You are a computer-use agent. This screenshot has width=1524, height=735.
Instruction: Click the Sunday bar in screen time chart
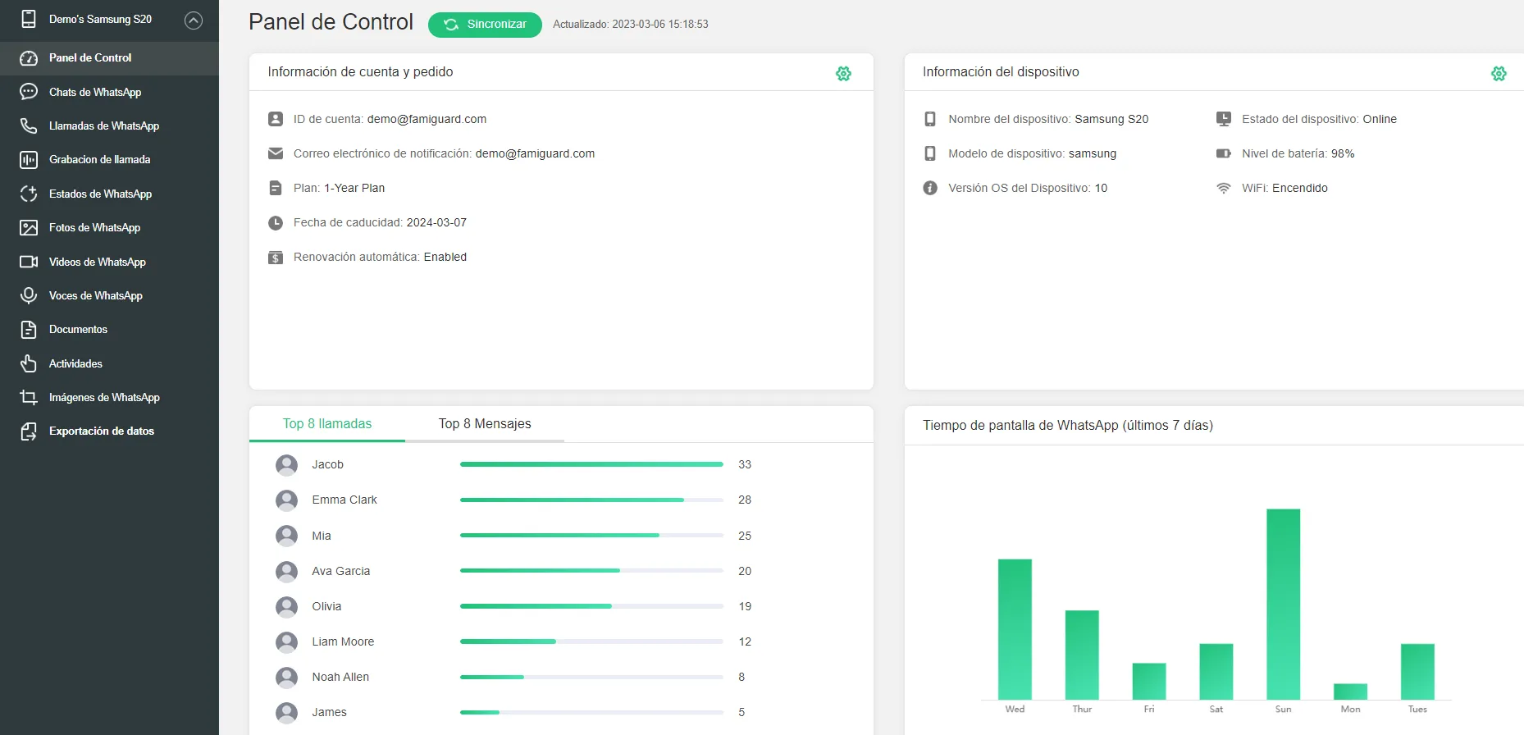coord(1283,604)
